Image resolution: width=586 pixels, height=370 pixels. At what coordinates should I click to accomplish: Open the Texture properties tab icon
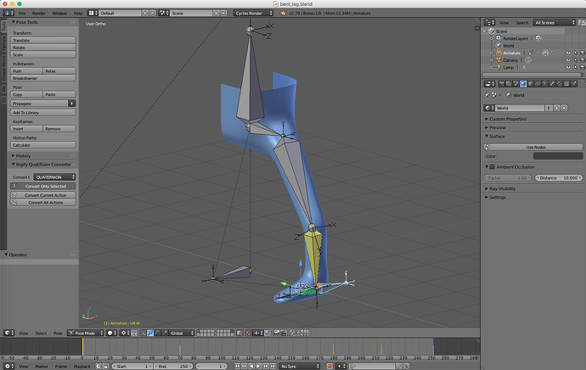(566, 84)
